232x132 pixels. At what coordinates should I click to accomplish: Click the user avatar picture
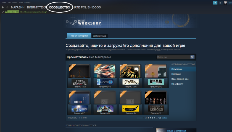click(225, 3)
